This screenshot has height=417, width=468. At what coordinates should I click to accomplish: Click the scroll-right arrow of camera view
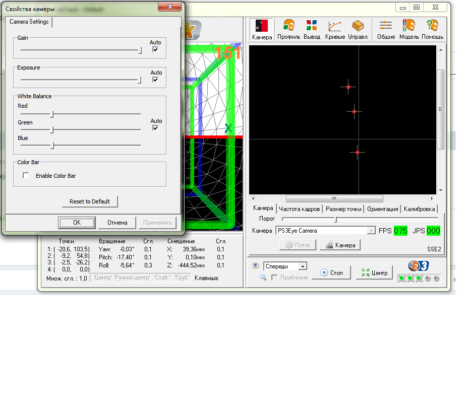(x=432, y=198)
